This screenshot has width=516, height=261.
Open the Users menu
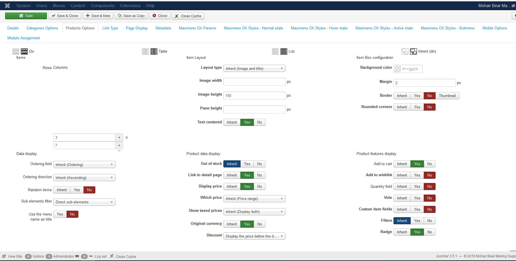tap(42, 6)
